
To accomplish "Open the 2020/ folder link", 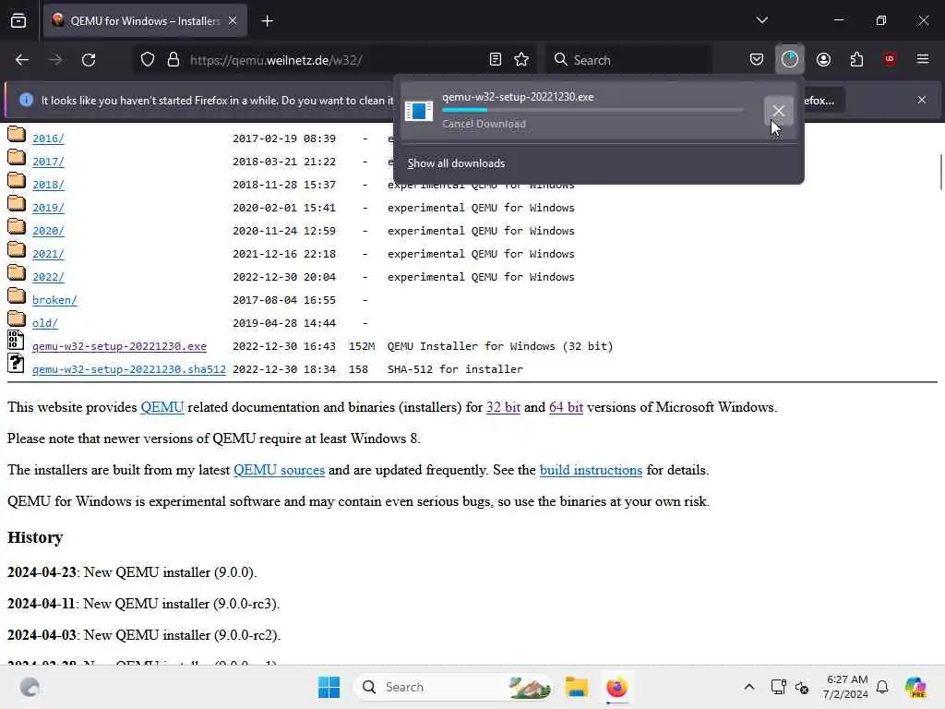I will [x=48, y=231].
